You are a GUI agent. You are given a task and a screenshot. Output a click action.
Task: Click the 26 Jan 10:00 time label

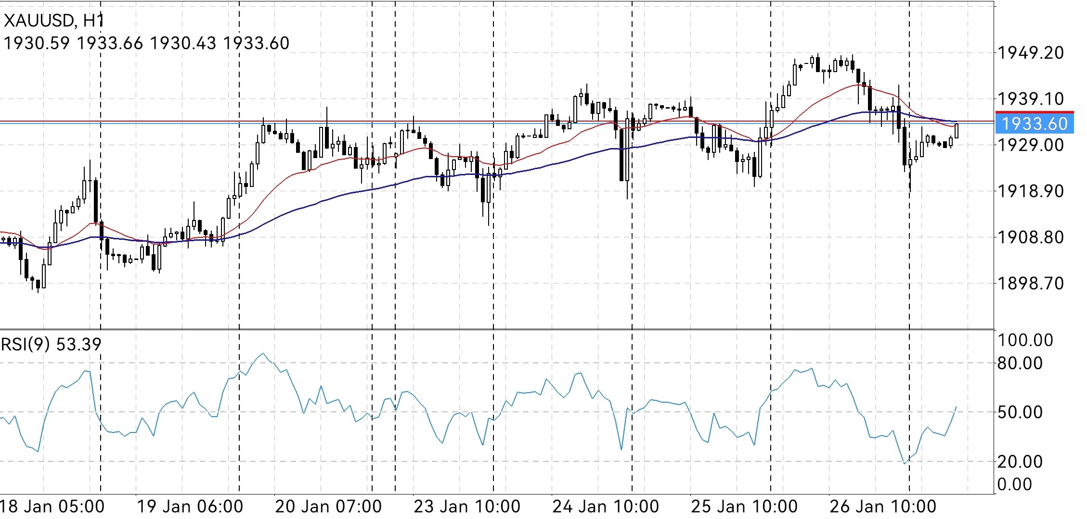883,507
